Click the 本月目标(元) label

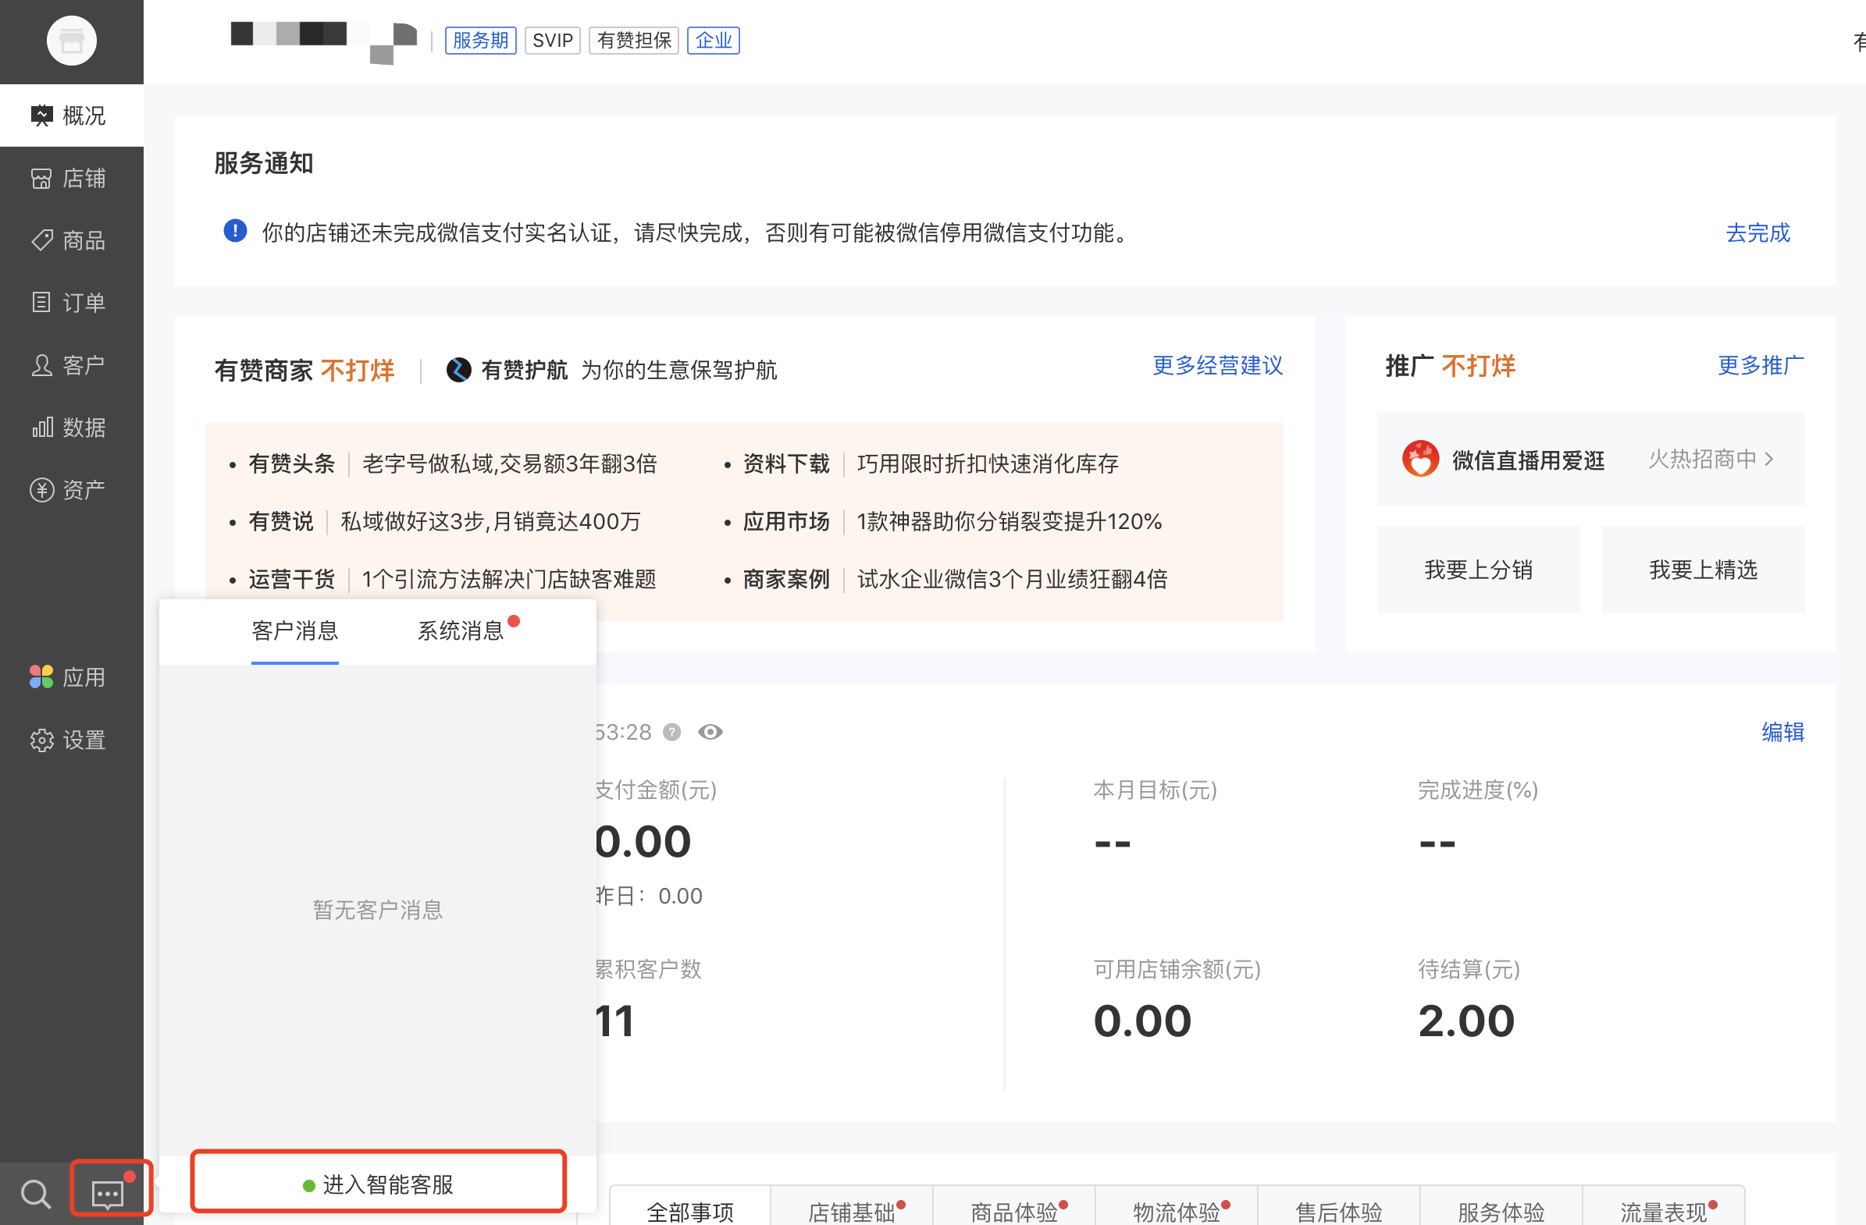coord(1155,790)
